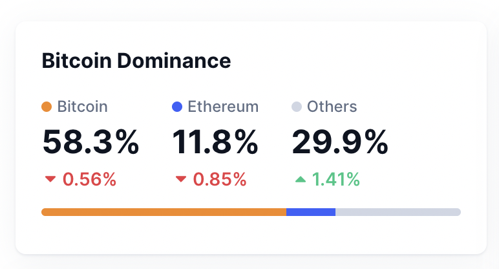Click the gray Others bar segment
499x269 pixels.
tap(398, 212)
